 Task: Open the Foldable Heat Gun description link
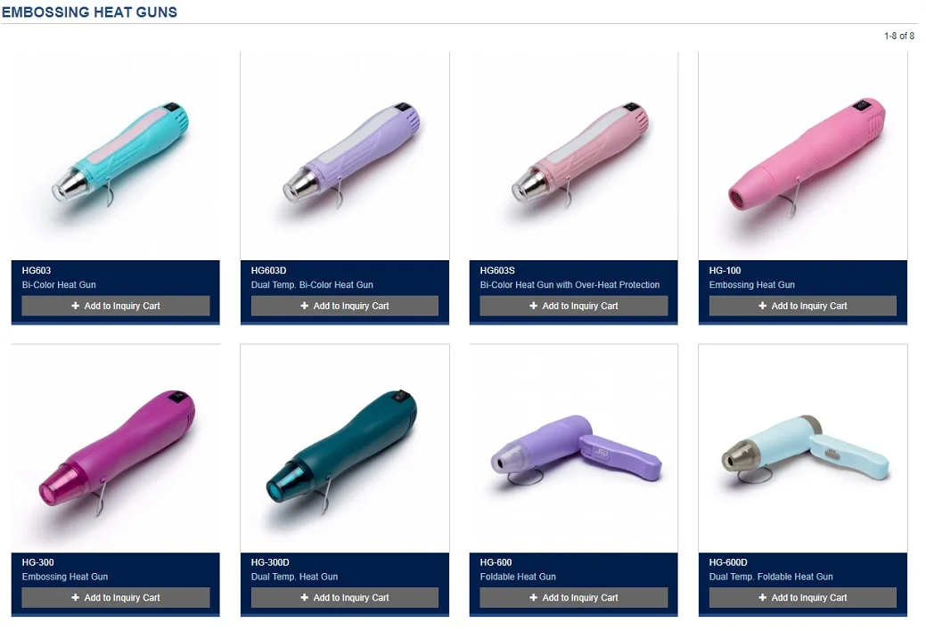(x=518, y=577)
